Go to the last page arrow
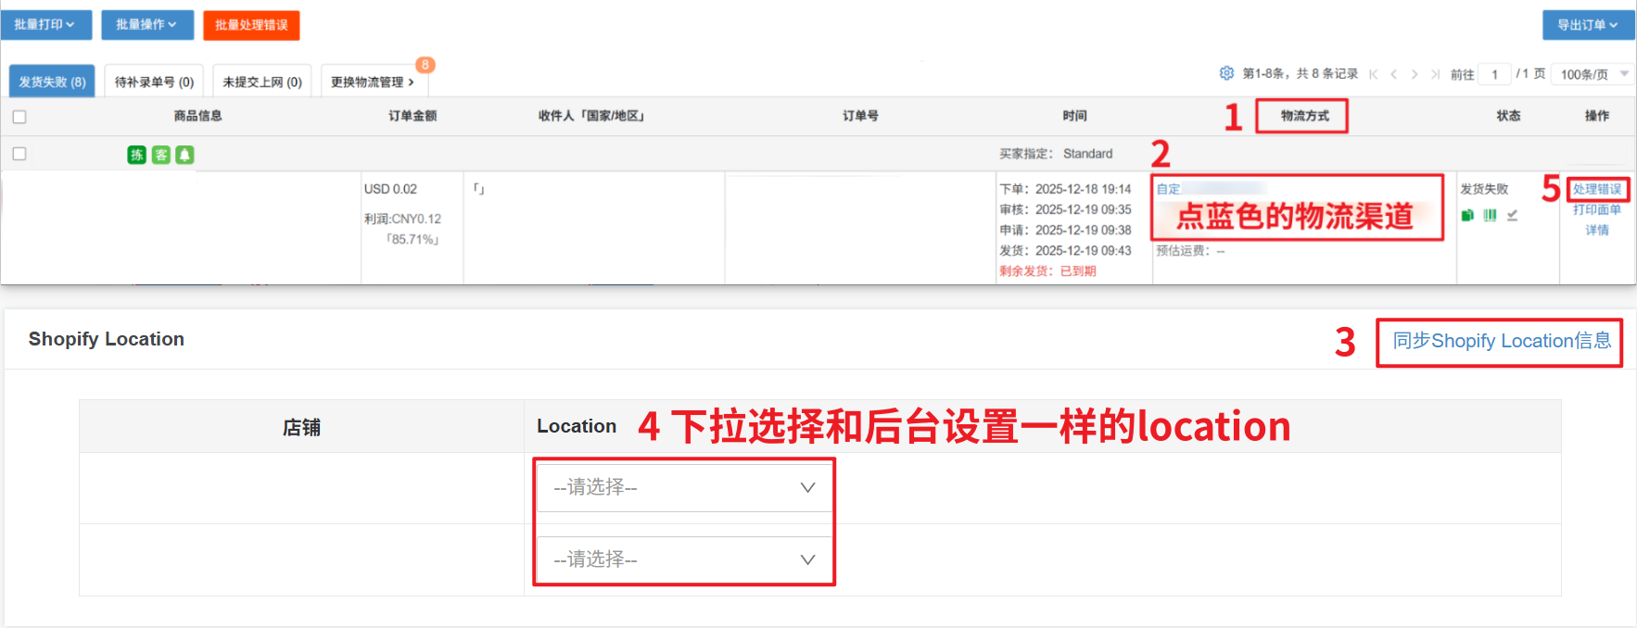 (x=1435, y=74)
